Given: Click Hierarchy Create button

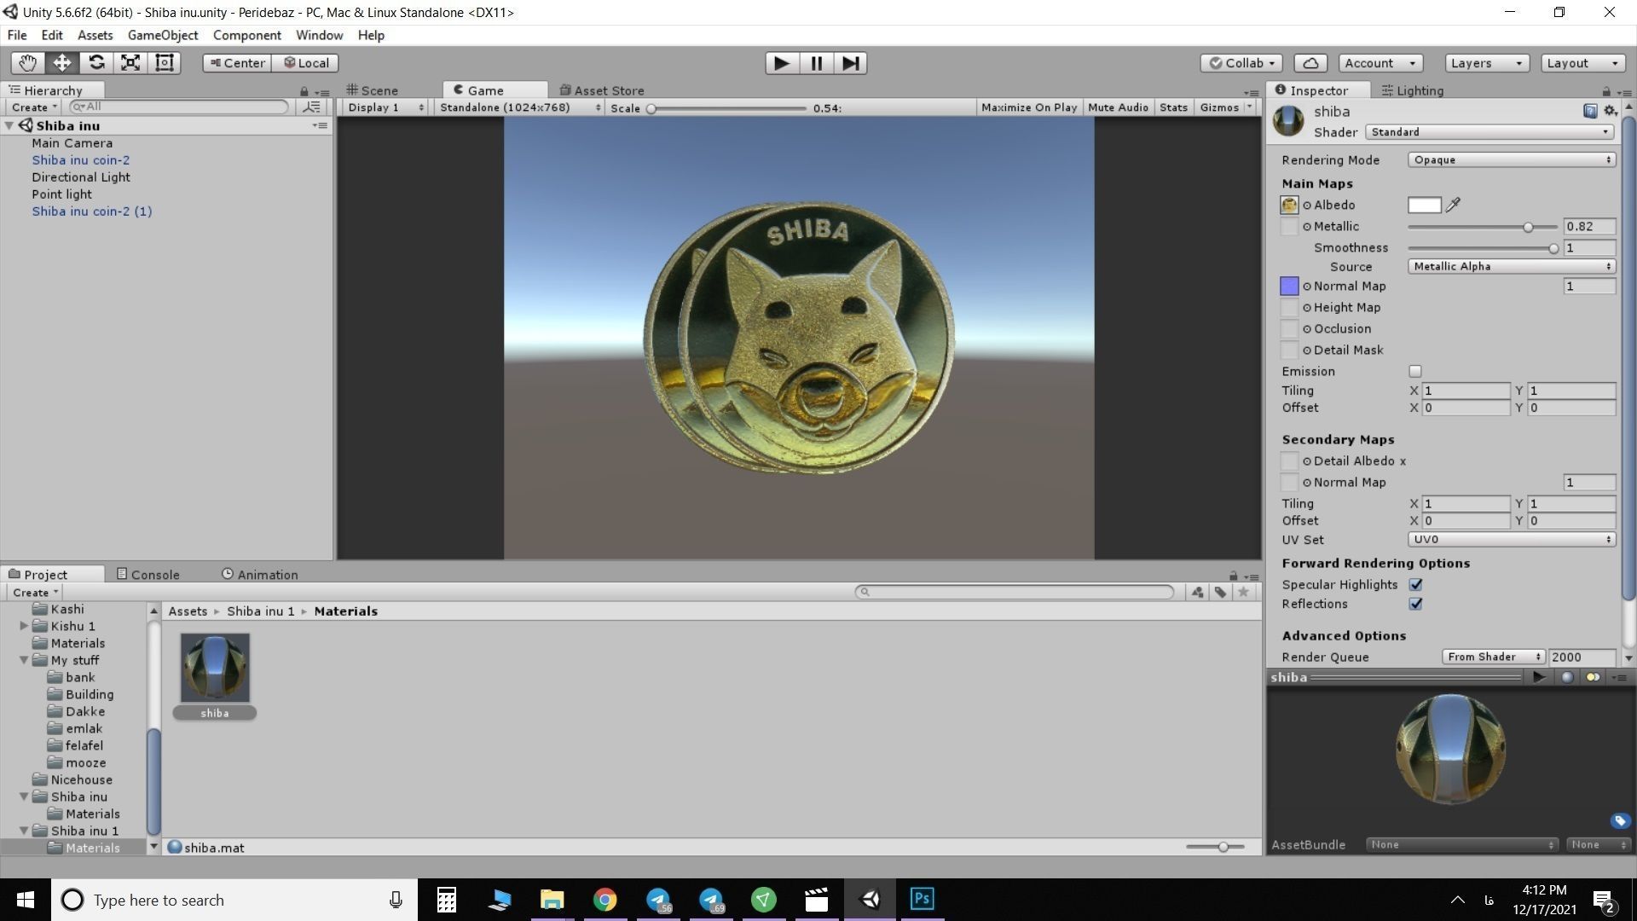Looking at the screenshot, I should [34, 107].
